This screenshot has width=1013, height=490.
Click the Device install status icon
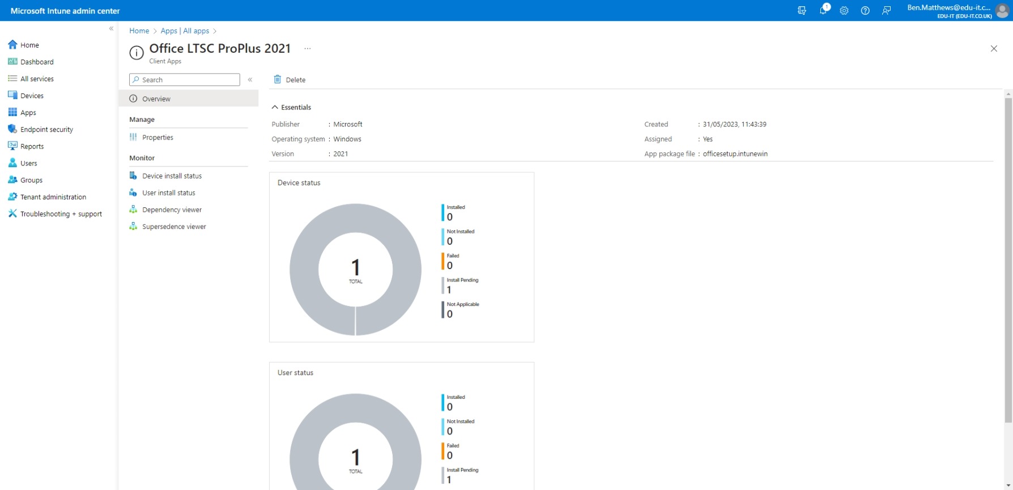point(133,176)
